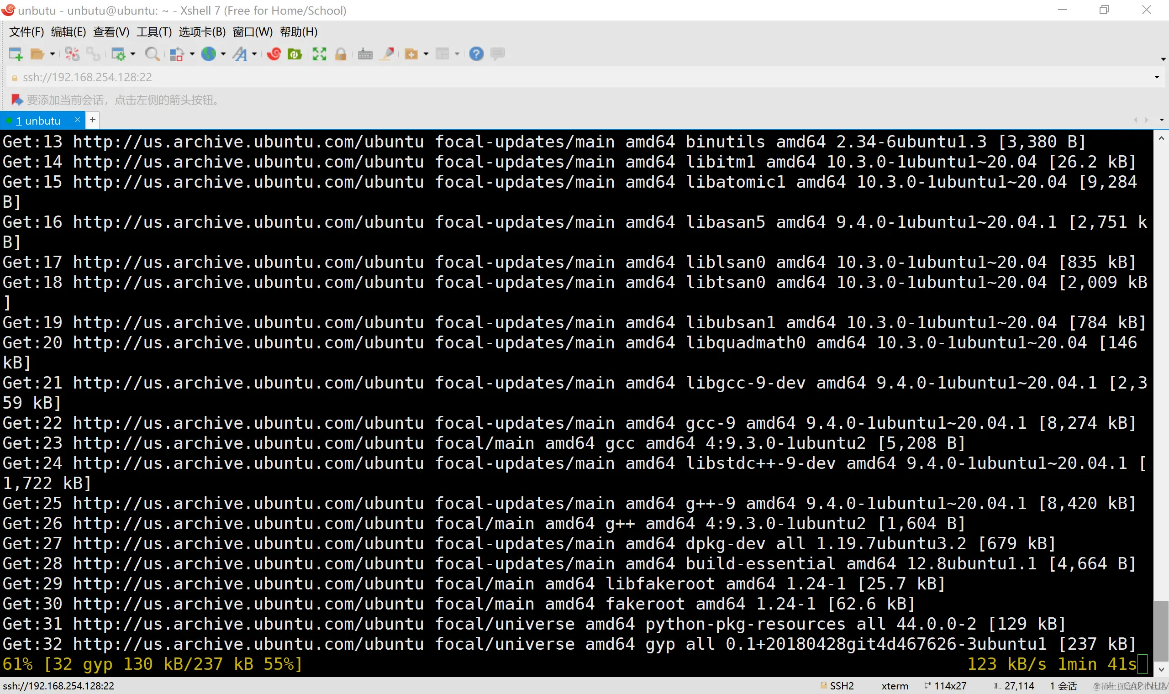This screenshot has width=1169, height=694.
Task: Toggle full screen mode icon
Action: 319,54
